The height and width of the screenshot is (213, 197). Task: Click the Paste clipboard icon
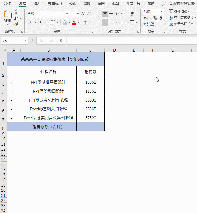[x=8, y=14]
